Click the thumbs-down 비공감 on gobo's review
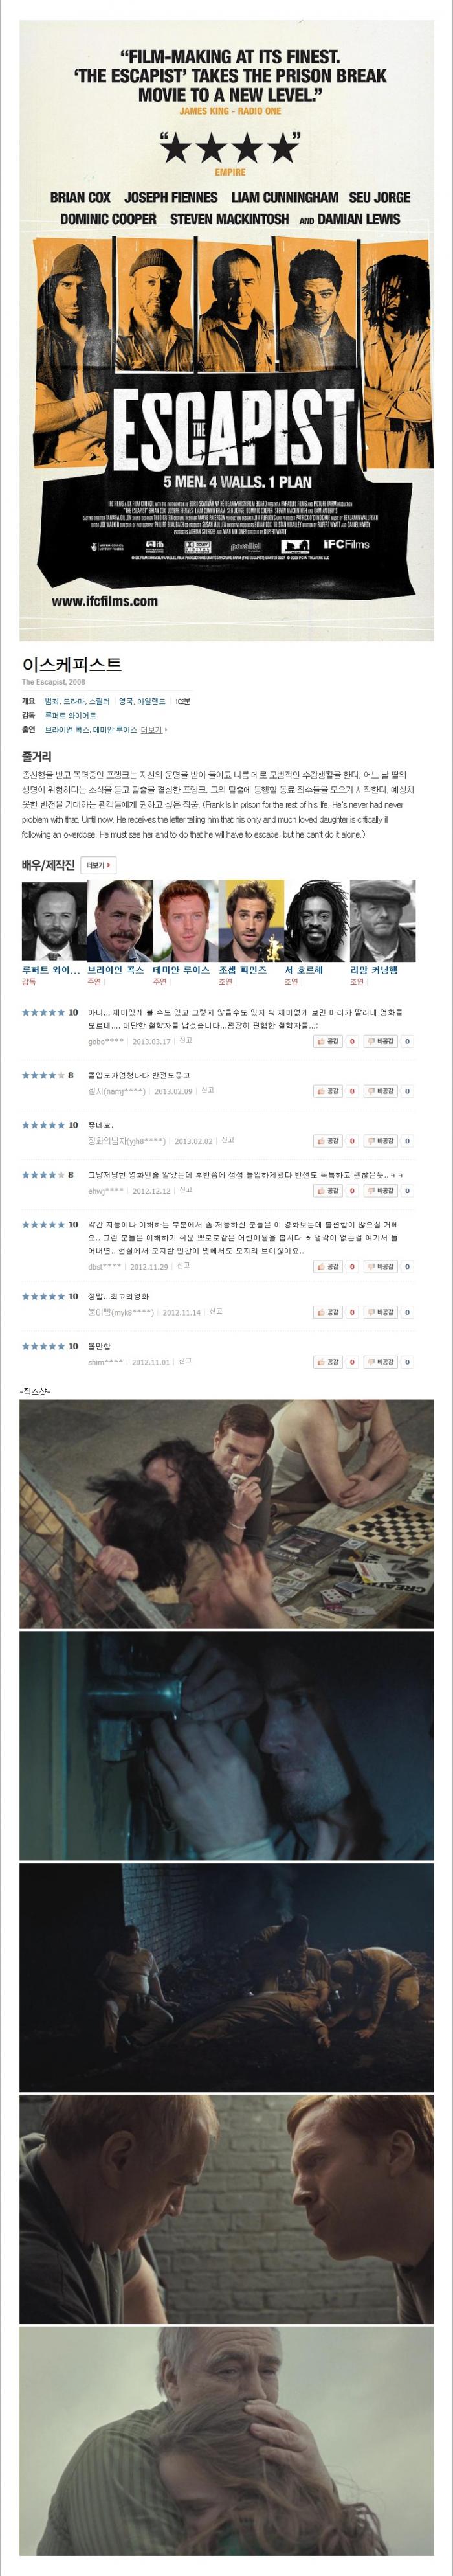 [381, 1041]
